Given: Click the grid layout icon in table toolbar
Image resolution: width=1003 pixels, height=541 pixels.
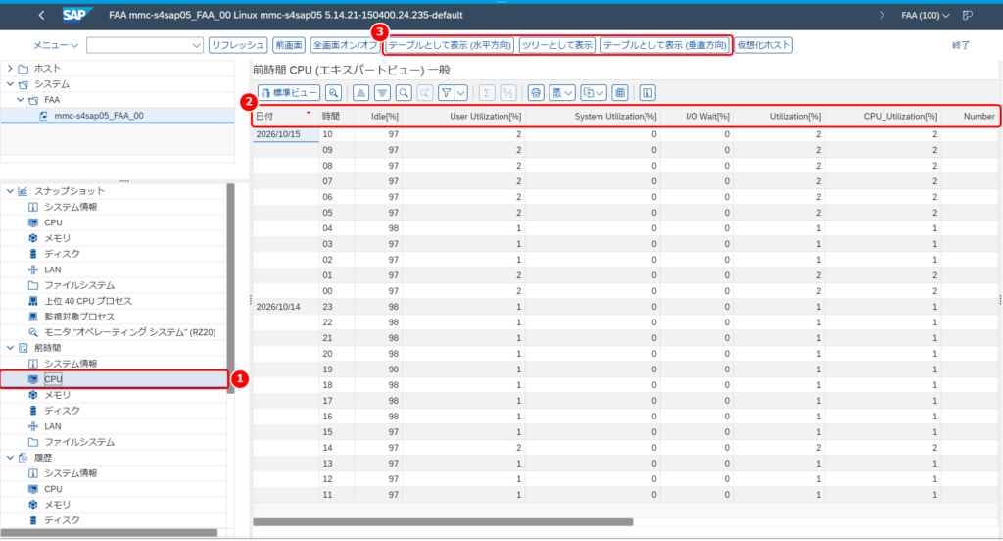Looking at the screenshot, I should (x=620, y=93).
